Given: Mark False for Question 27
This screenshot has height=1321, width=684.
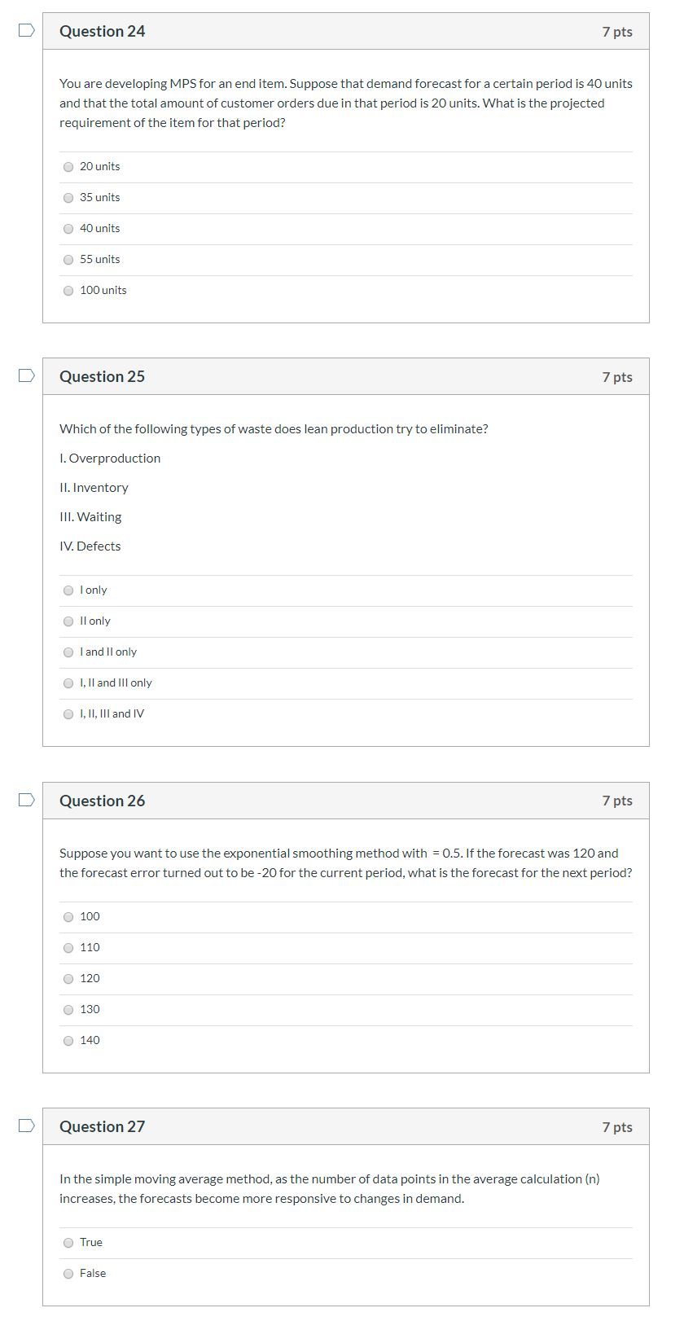Looking at the screenshot, I should (68, 1273).
